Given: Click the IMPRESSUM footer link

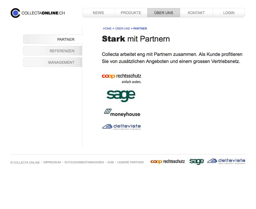Looking at the screenshot, I should 52,162.
